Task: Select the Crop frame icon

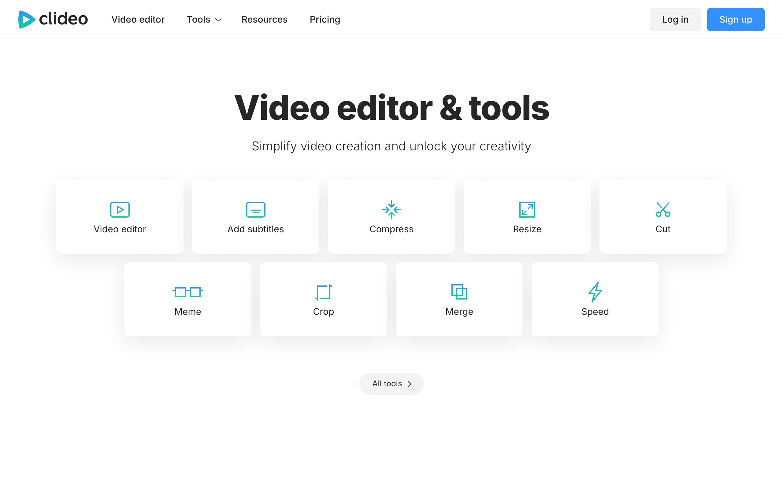Action: tap(324, 292)
